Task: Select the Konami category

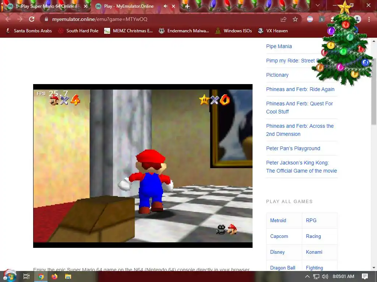Action: tap(314, 252)
